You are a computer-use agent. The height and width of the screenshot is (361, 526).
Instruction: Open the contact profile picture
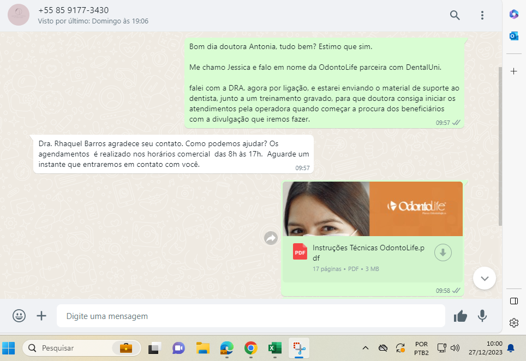[x=19, y=15]
